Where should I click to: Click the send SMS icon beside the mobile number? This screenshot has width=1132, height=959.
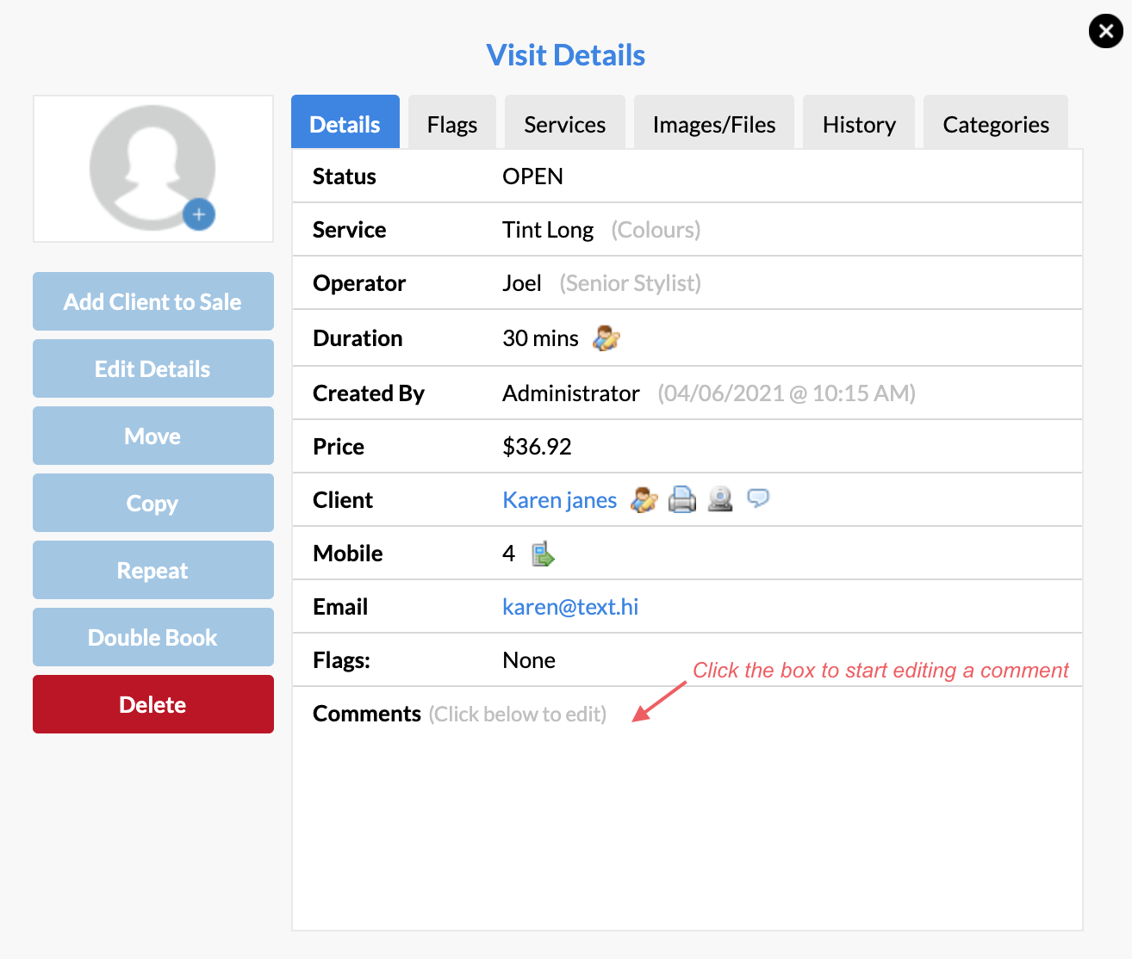pyautogui.click(x=543, y=554)
